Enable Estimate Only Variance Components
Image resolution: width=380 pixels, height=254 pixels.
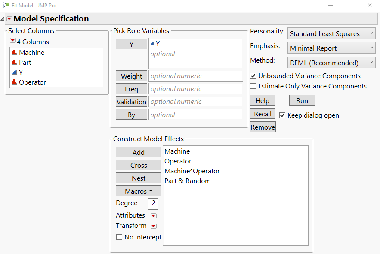coord(253,86)
